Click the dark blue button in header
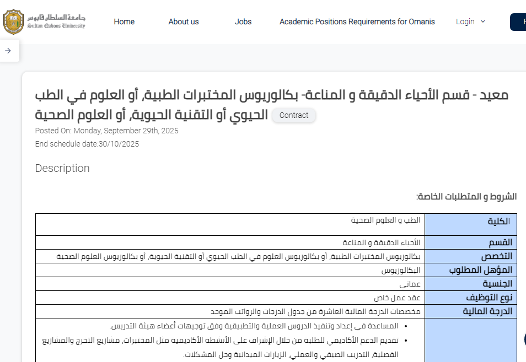The image size is (526, 362). click(519, 21)
